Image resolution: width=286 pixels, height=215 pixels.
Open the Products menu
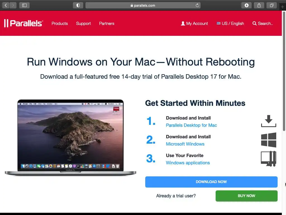pos(60,24)
